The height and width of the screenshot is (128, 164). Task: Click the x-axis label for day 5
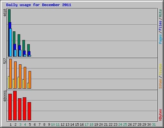click(x=30, y=124)
